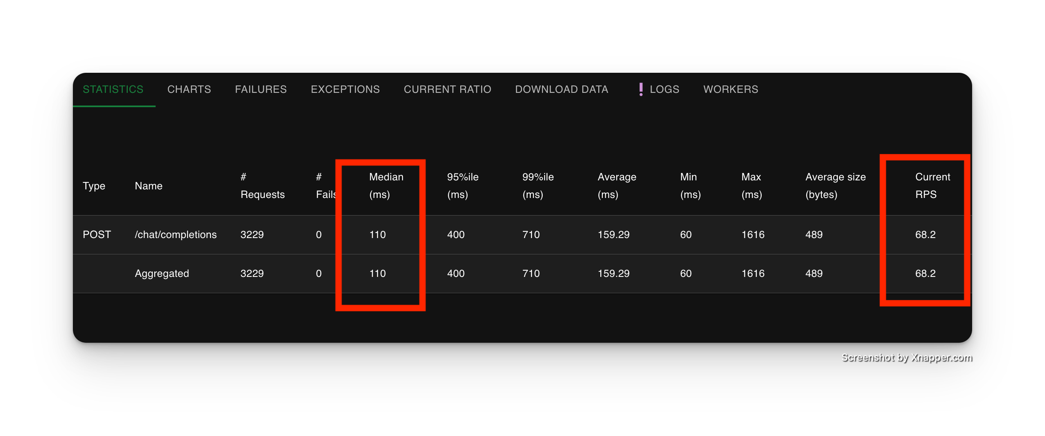The width and height of the screenshot is (1045, 436).
Task: Click the Current RPS column header
Action: click(x=932, y=186)
